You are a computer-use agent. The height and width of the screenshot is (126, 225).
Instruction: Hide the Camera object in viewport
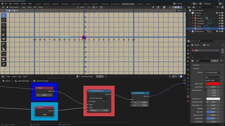coord(219,18)
